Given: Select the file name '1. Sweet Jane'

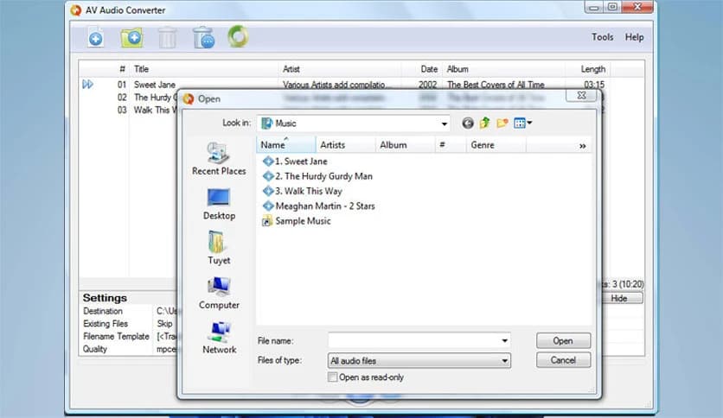Looking at the screenshot, I should (301, 161).
